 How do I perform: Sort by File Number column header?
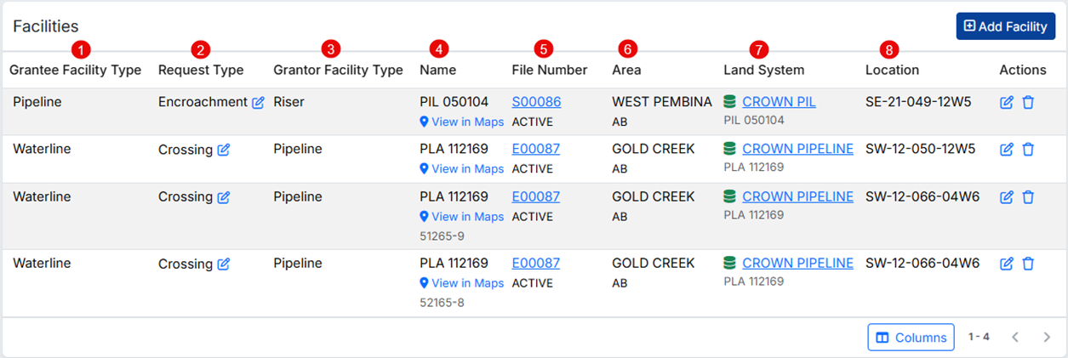coord(549,70)
